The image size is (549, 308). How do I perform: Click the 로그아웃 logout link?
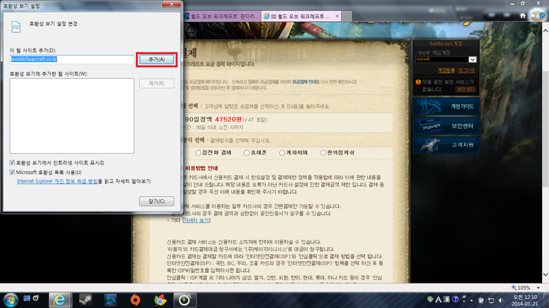(467, 70)
